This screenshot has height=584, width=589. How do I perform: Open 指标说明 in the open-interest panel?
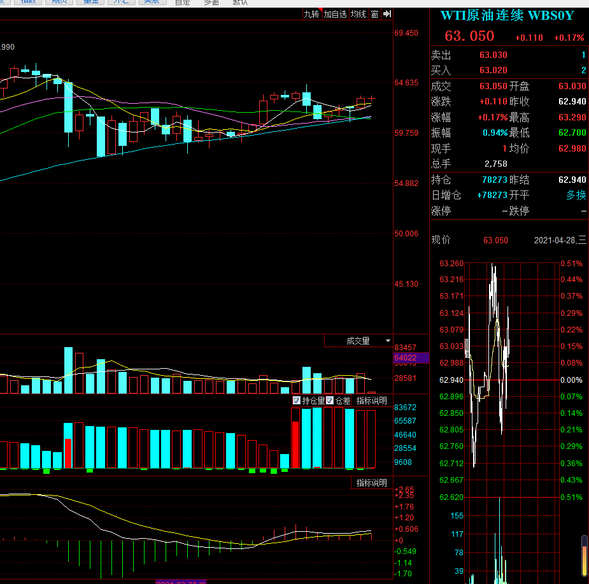coord(371,401)
